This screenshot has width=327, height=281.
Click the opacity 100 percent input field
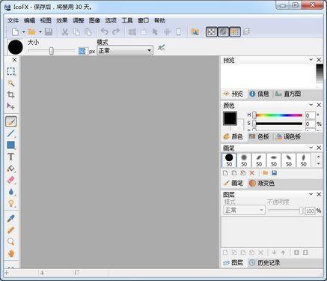310,211
